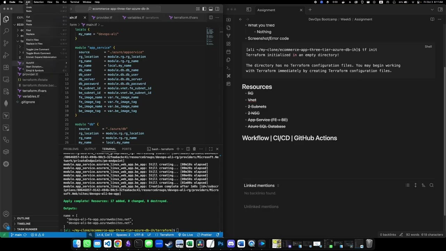Collapse backlink results toggle
Viewport: 446px width, 251px height.
click(x=407, y=185)
